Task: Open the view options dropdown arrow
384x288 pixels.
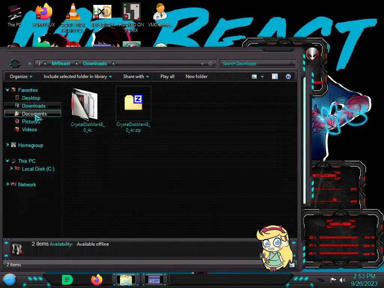Action: [x=262, y=76]
